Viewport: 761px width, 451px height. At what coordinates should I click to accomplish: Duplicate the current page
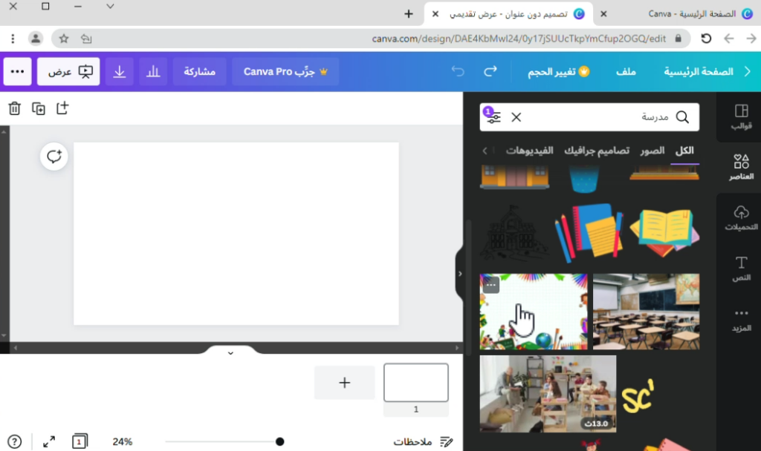point(39,108)
